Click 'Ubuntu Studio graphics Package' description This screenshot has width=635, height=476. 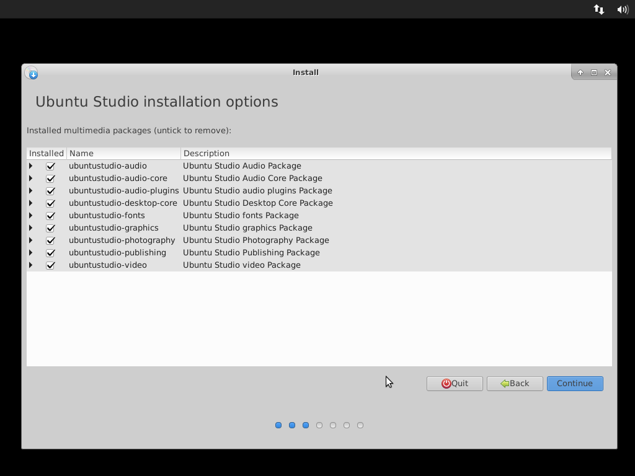[248, 228]
